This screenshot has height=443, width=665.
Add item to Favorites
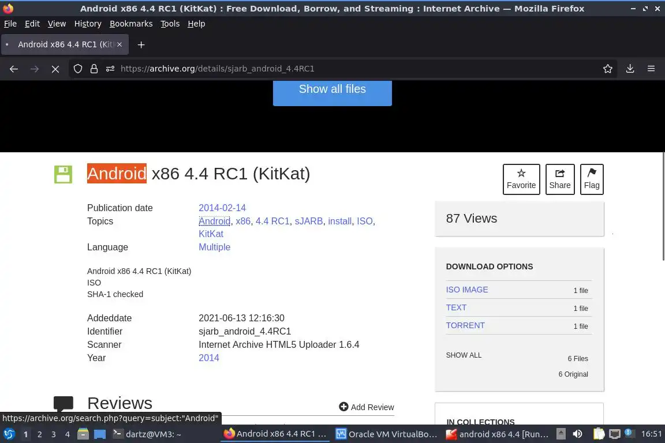click(x=521, y=179)
